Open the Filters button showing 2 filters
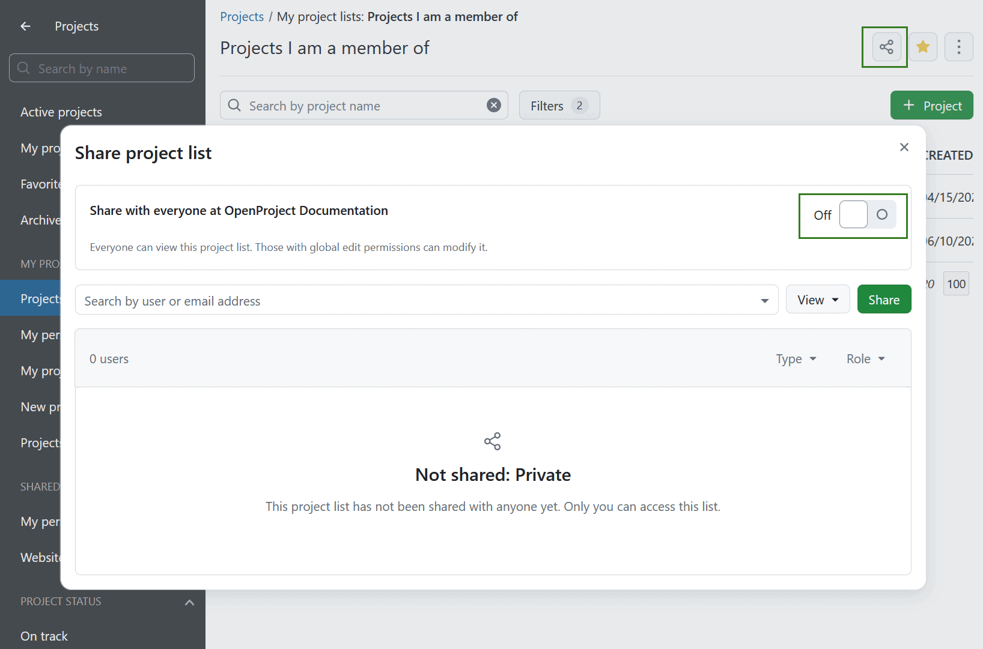The width and height of the screenshot is (983, 649). [559, 105]
